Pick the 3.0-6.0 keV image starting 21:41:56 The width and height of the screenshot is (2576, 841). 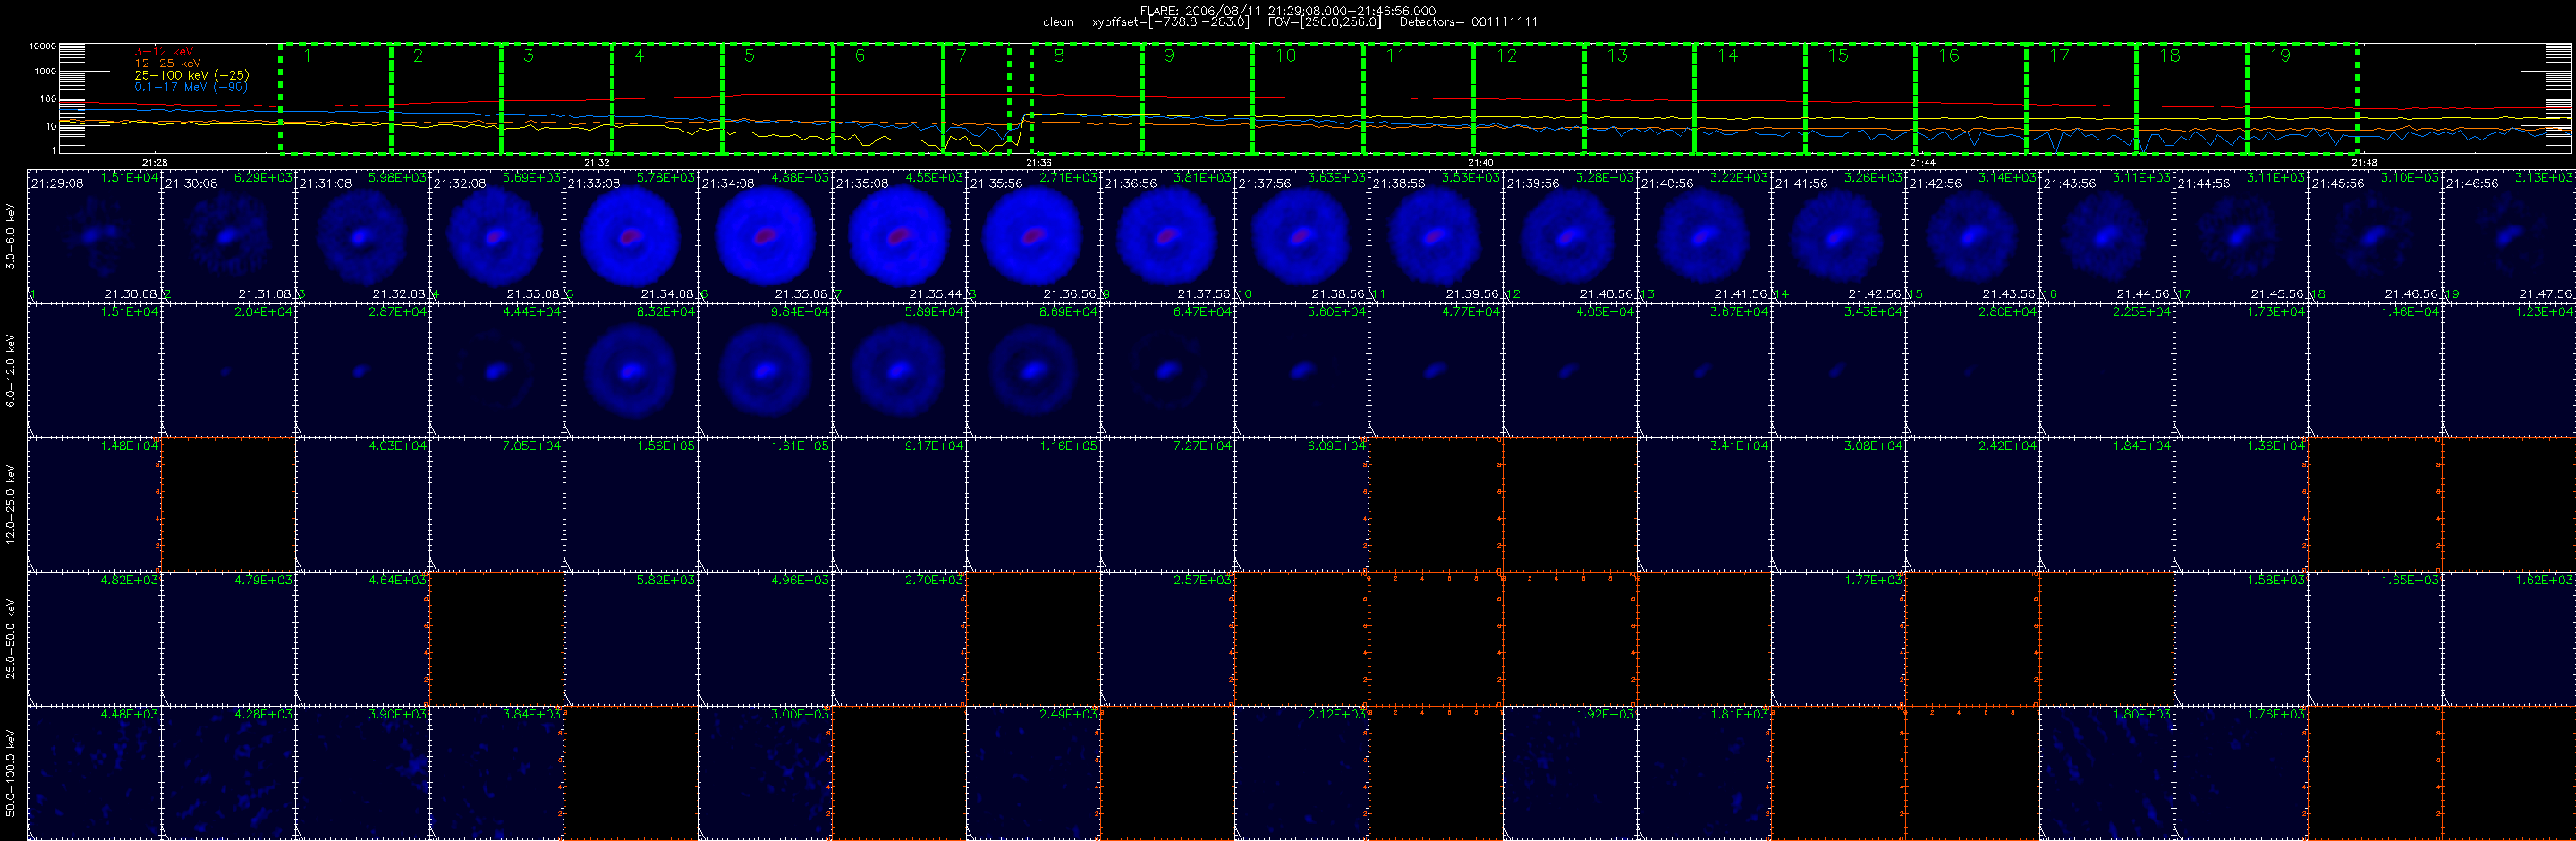click(1838, 236)
